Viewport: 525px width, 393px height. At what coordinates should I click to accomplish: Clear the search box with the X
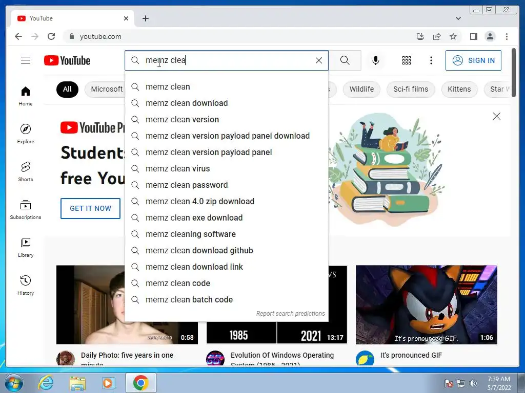[319, 60]
